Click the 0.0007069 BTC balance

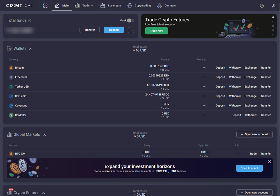160,66
